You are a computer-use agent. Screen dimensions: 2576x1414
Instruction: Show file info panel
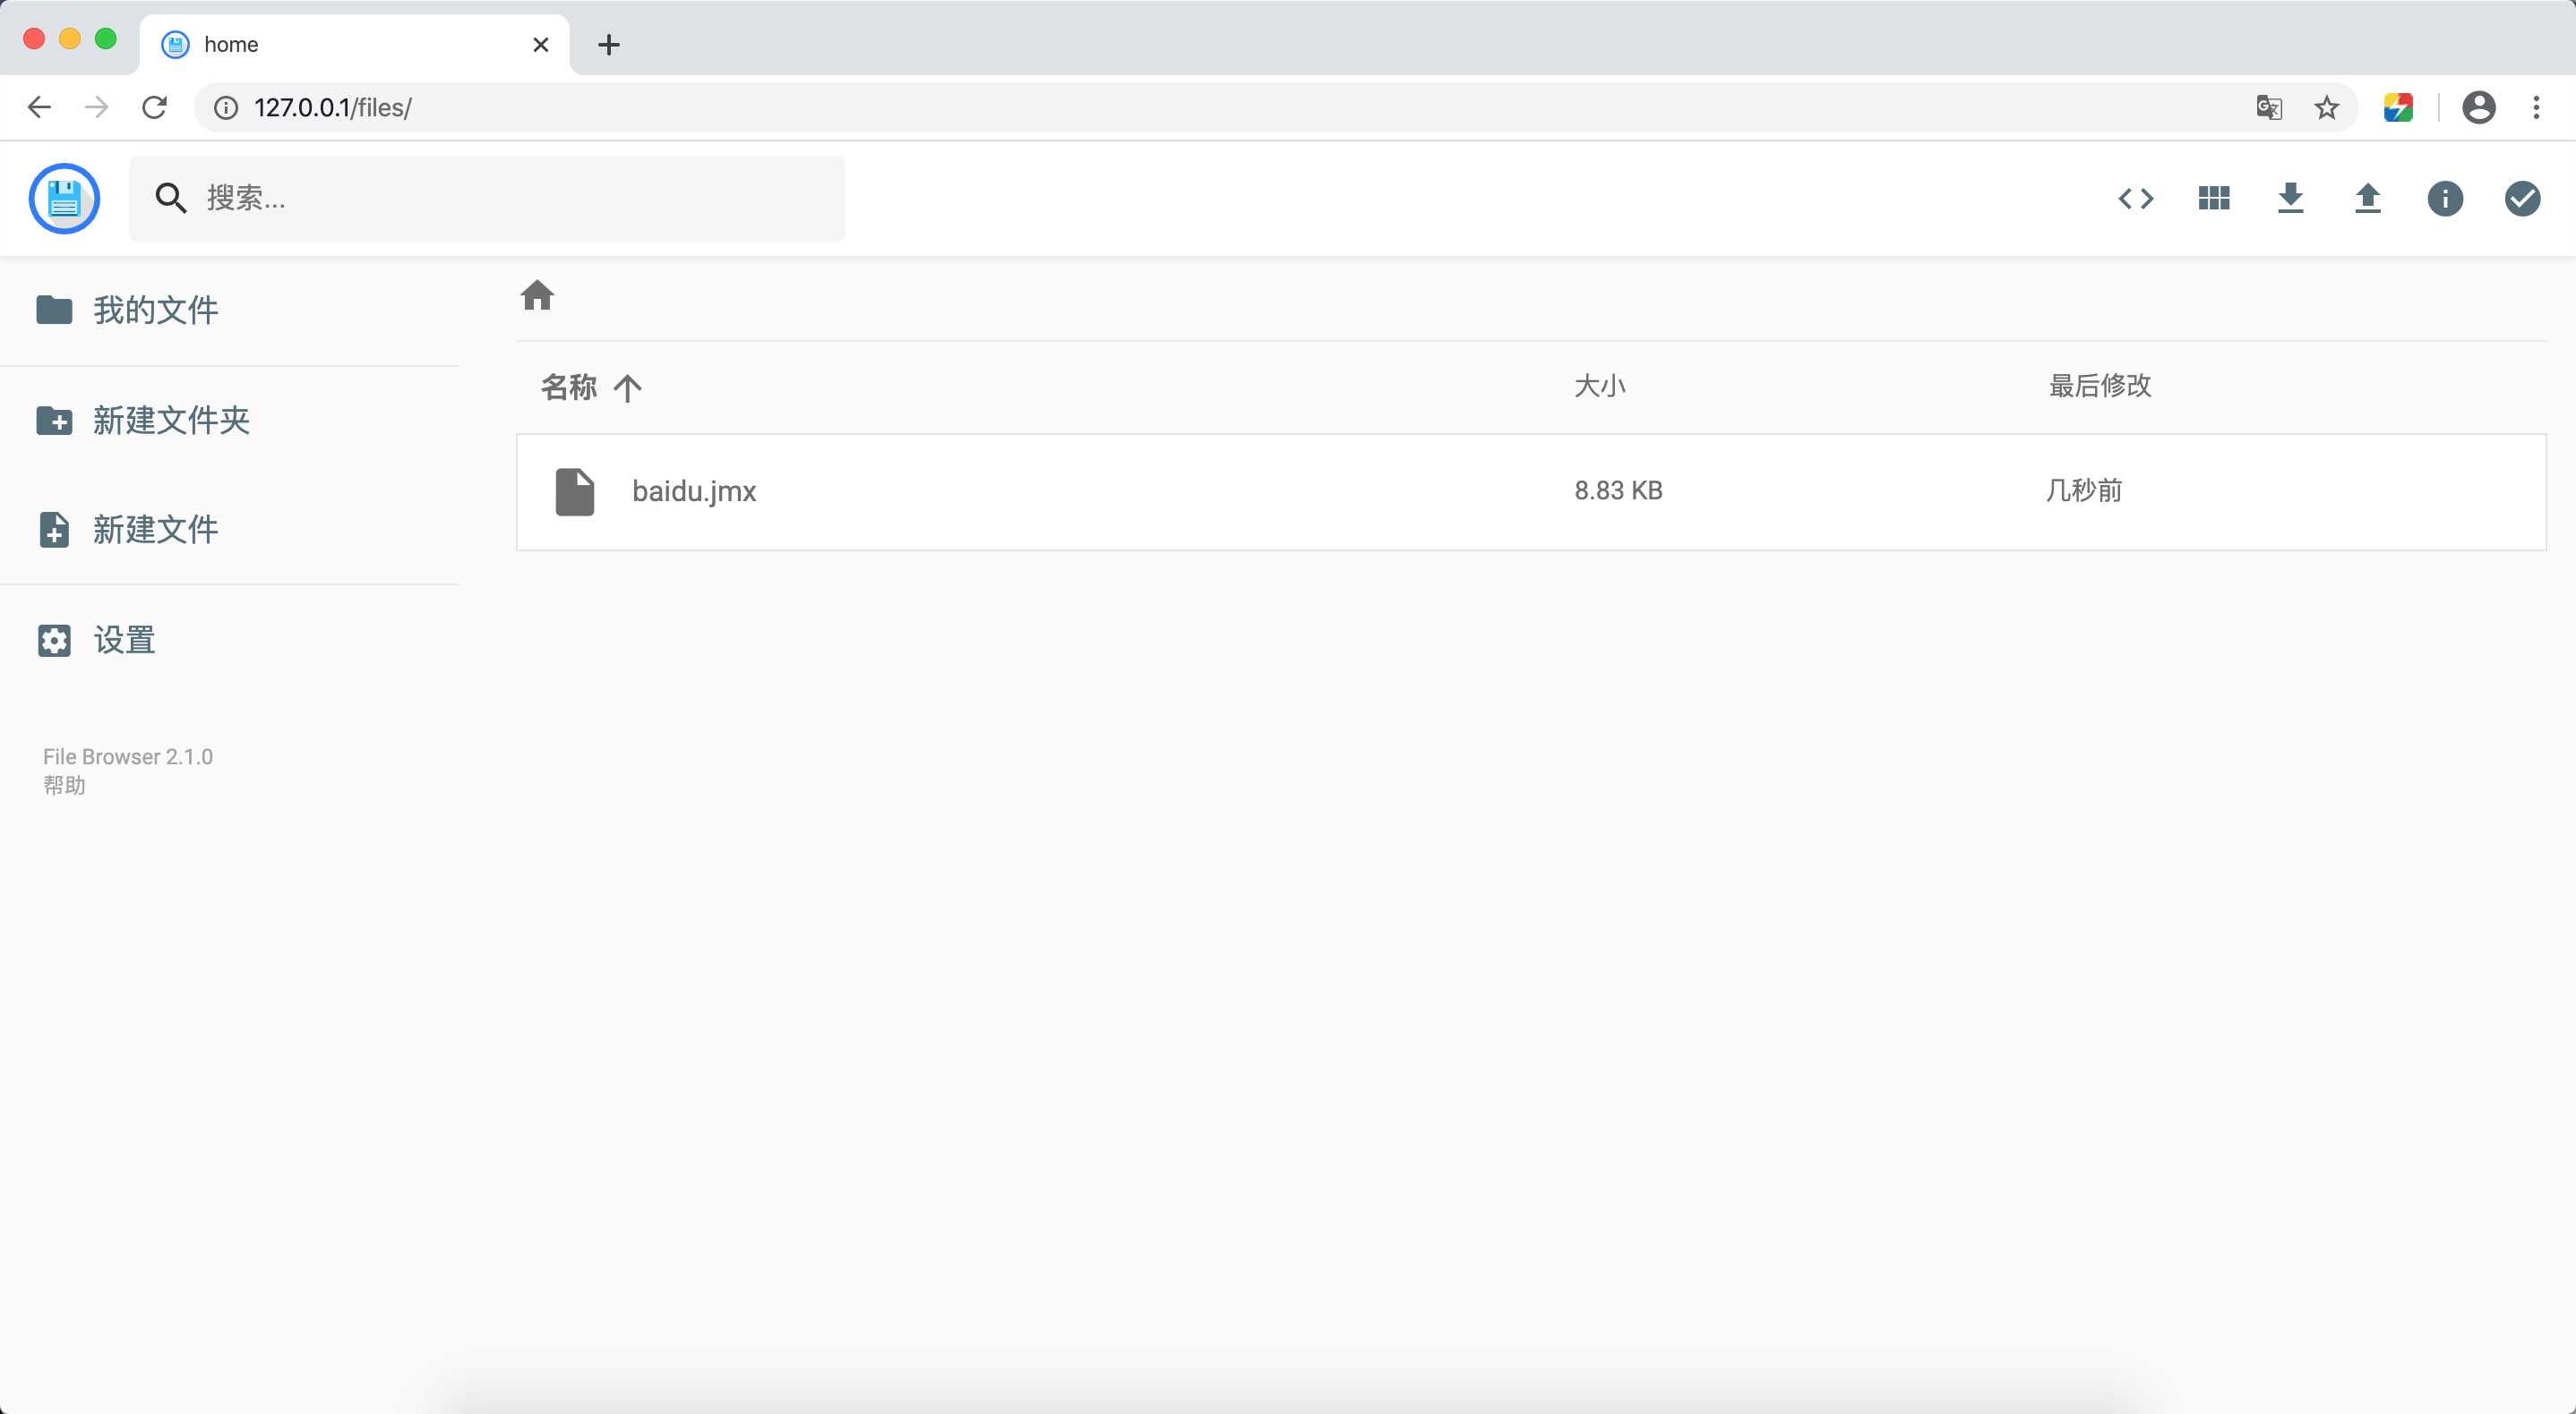tap(2445, 198)
